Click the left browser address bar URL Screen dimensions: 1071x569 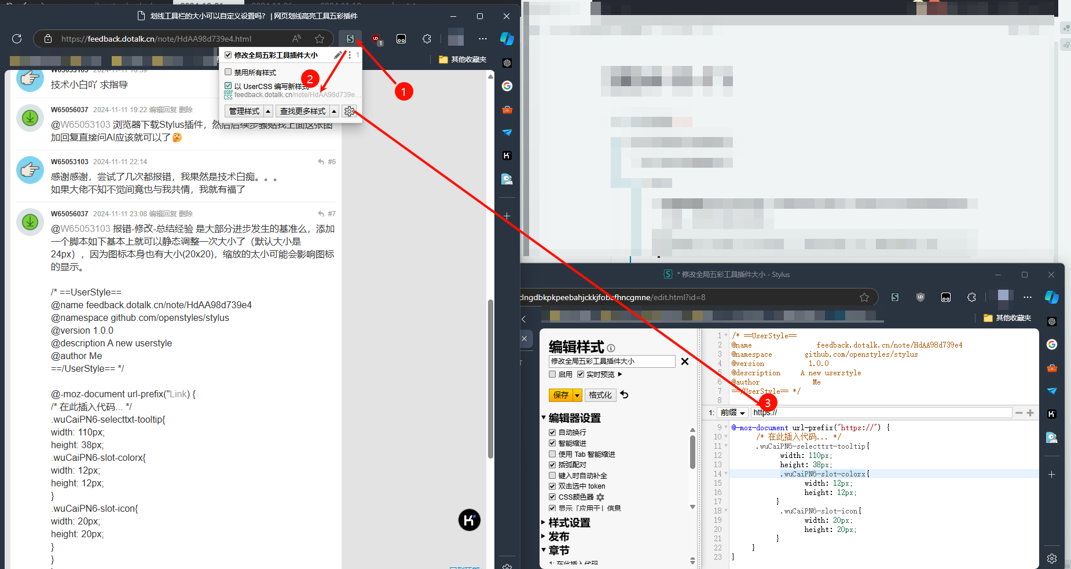[x=156, y=39]
